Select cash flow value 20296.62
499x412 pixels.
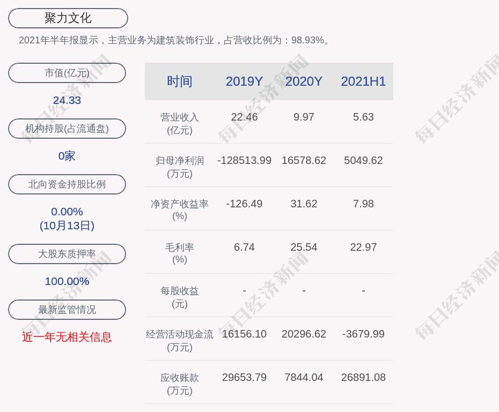(x=304, y=334)
